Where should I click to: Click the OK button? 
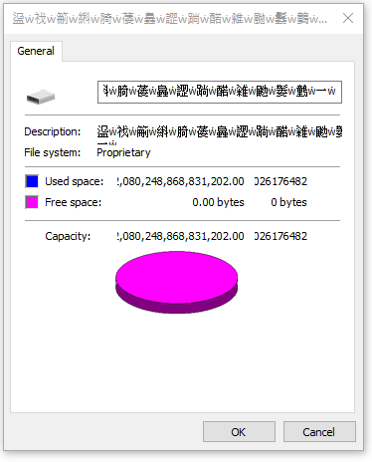tap(239, 432)
